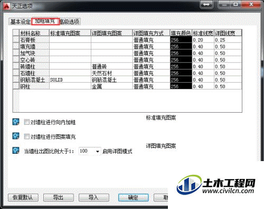264x209 pixels.
Task: Click the 详图填充图案 column header
Action: coord(112,33)
